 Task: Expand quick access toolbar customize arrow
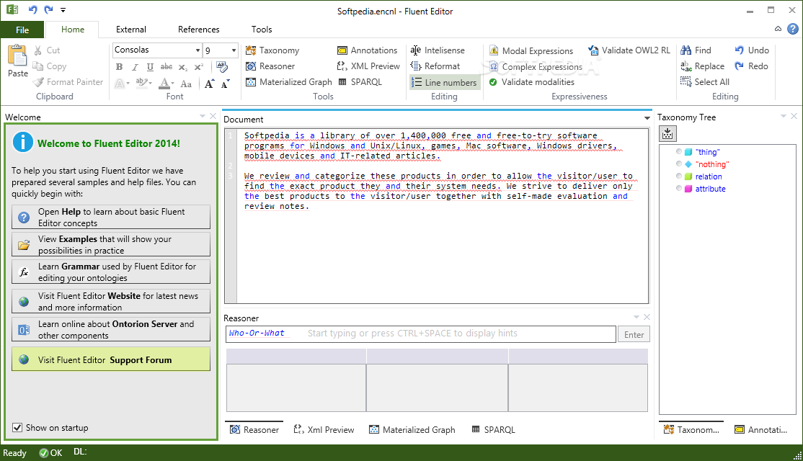tap(63, 9)
